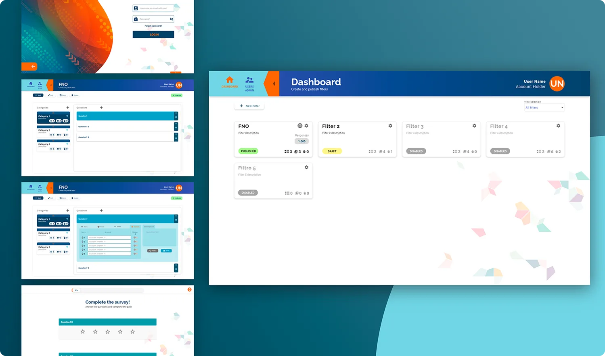Click the DISABLED badge on Filter 3 card
The width and height of the screenshot is (605, 356).
[x=416, y=151]
